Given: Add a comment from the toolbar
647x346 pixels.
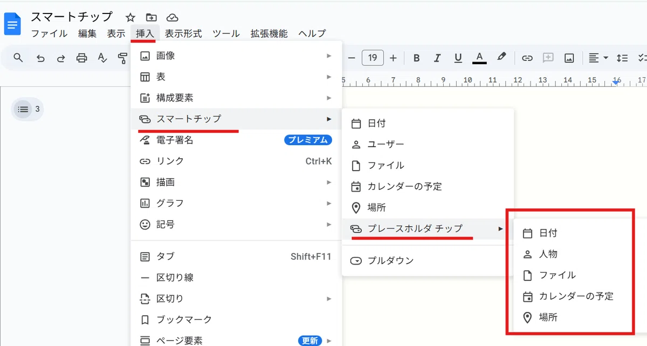Looking at the screenshot, I should click(548, 58).
